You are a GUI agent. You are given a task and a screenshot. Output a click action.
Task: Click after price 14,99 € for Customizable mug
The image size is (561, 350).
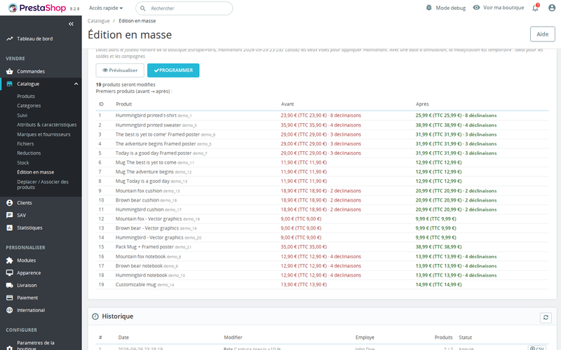(439, 285)
